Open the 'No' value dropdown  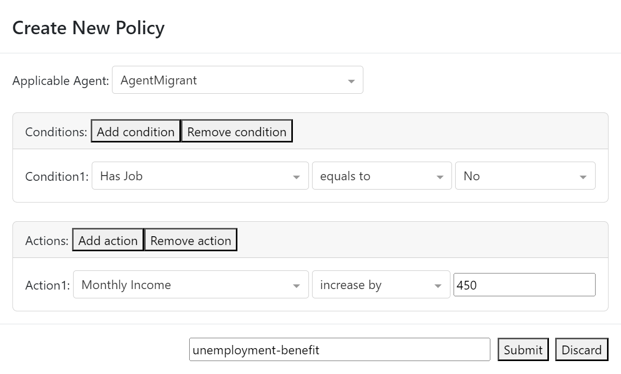[525, 176]
